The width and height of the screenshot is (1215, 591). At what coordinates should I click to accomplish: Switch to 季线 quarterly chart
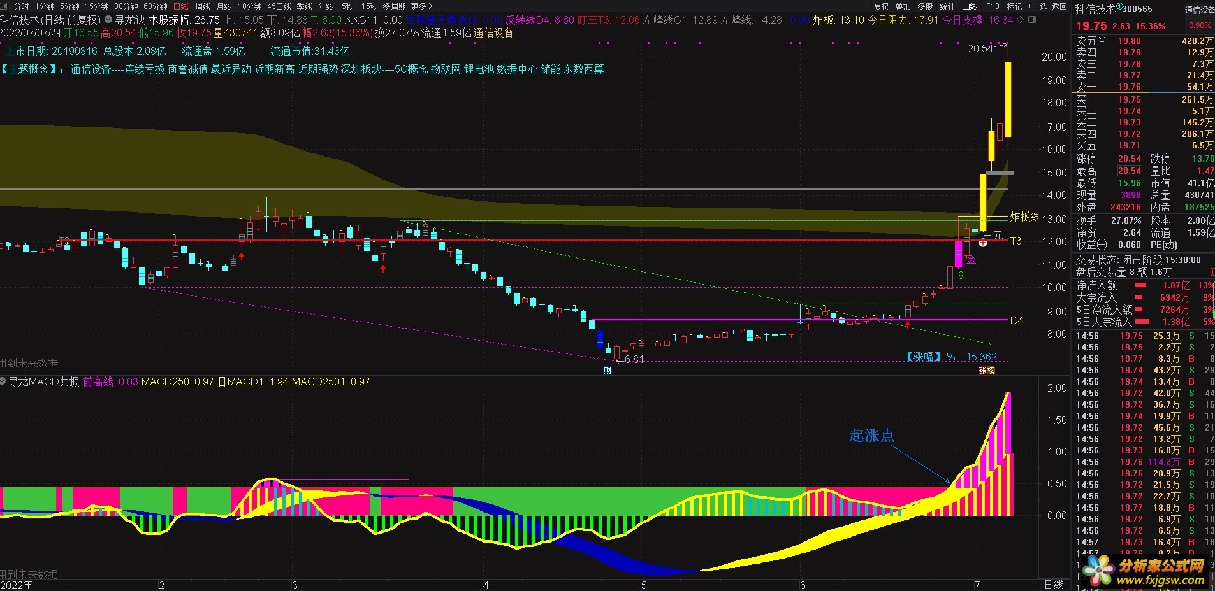[305, 6]
